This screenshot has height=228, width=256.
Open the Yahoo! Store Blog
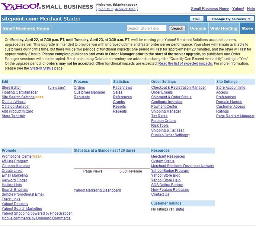[x=166, y=175]
